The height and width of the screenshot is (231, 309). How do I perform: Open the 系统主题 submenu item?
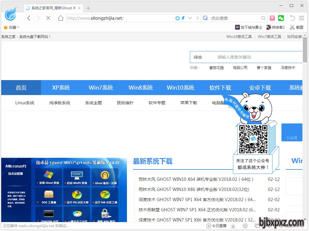[x=94, y=103]
